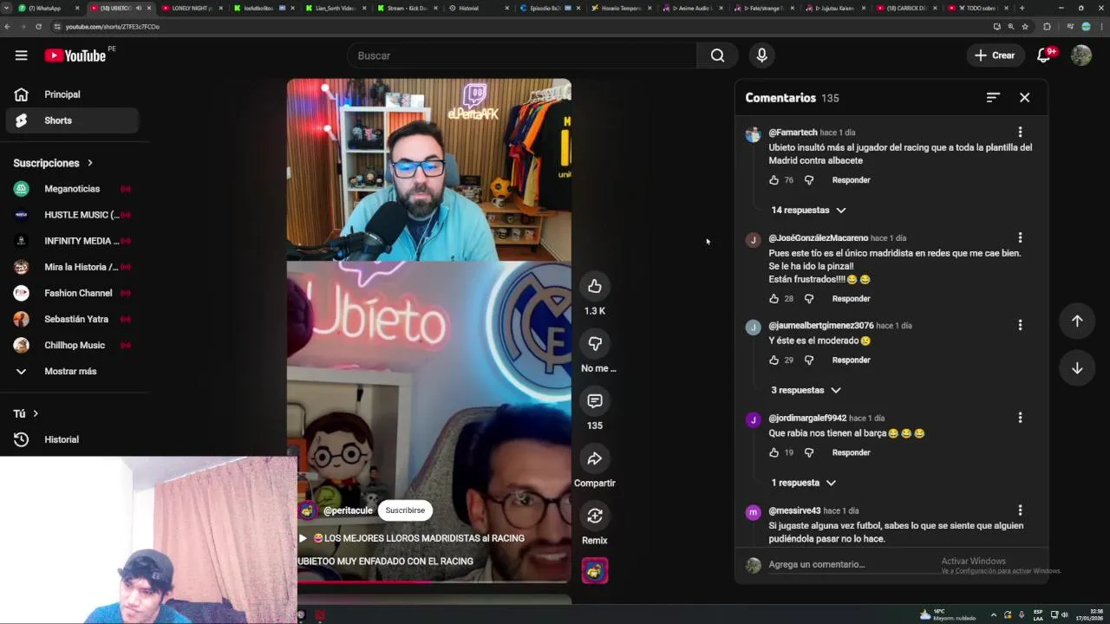Viewport: 1110px width, 624px height.
Task: Open the Short's sound thumbnail icon
Action: tap(595, 570)
